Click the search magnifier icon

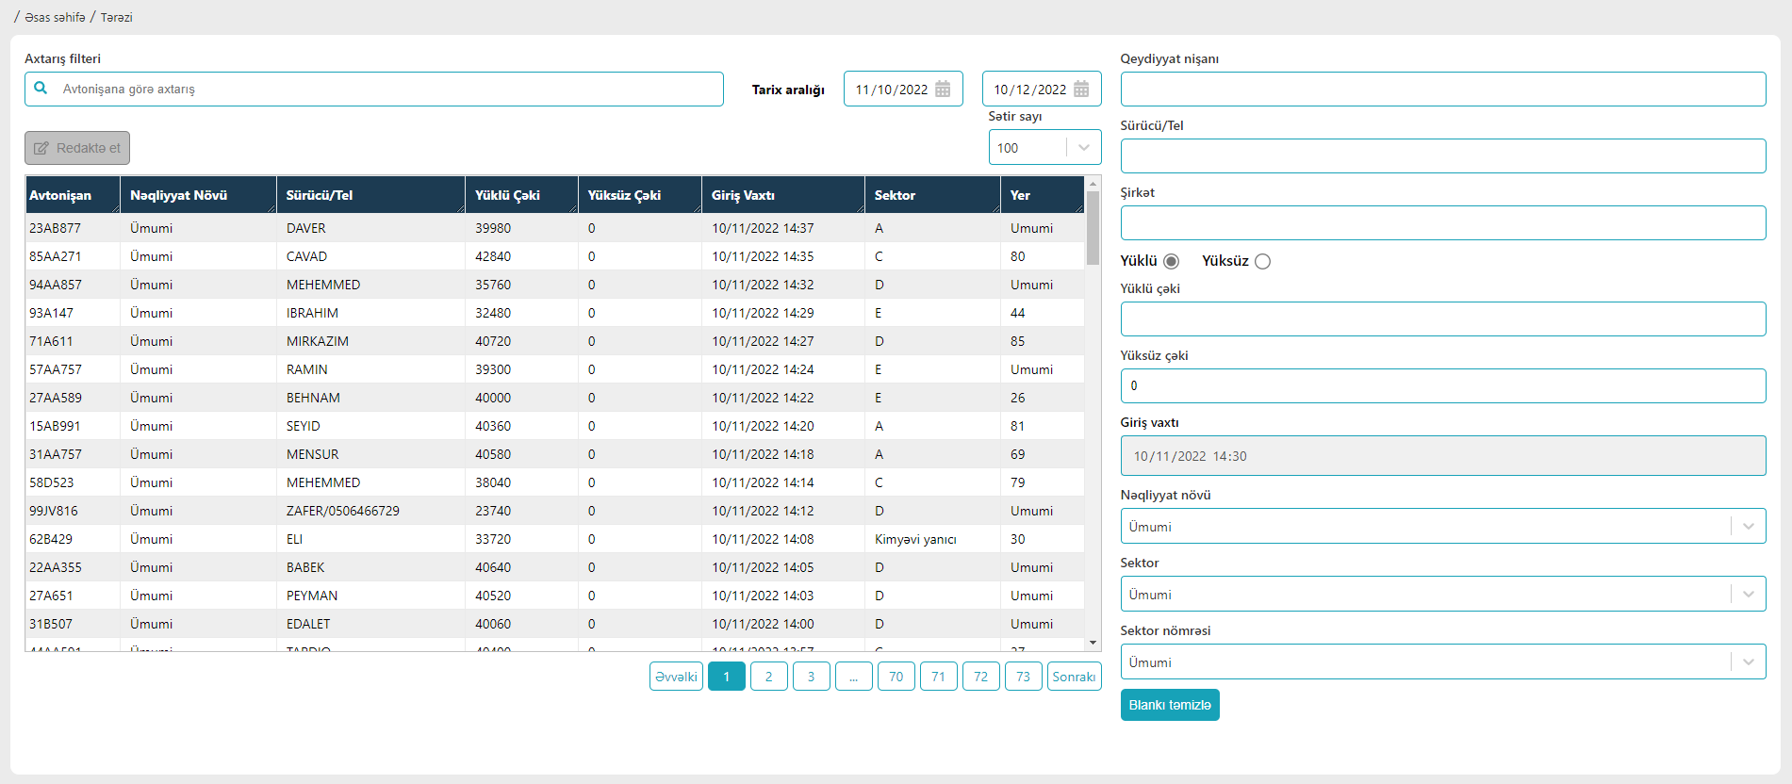[x=41, y=89]
